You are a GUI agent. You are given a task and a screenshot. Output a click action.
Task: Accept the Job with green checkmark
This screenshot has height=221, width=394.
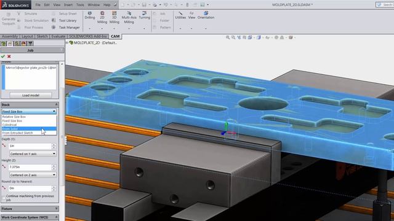[x=3, y=56]
